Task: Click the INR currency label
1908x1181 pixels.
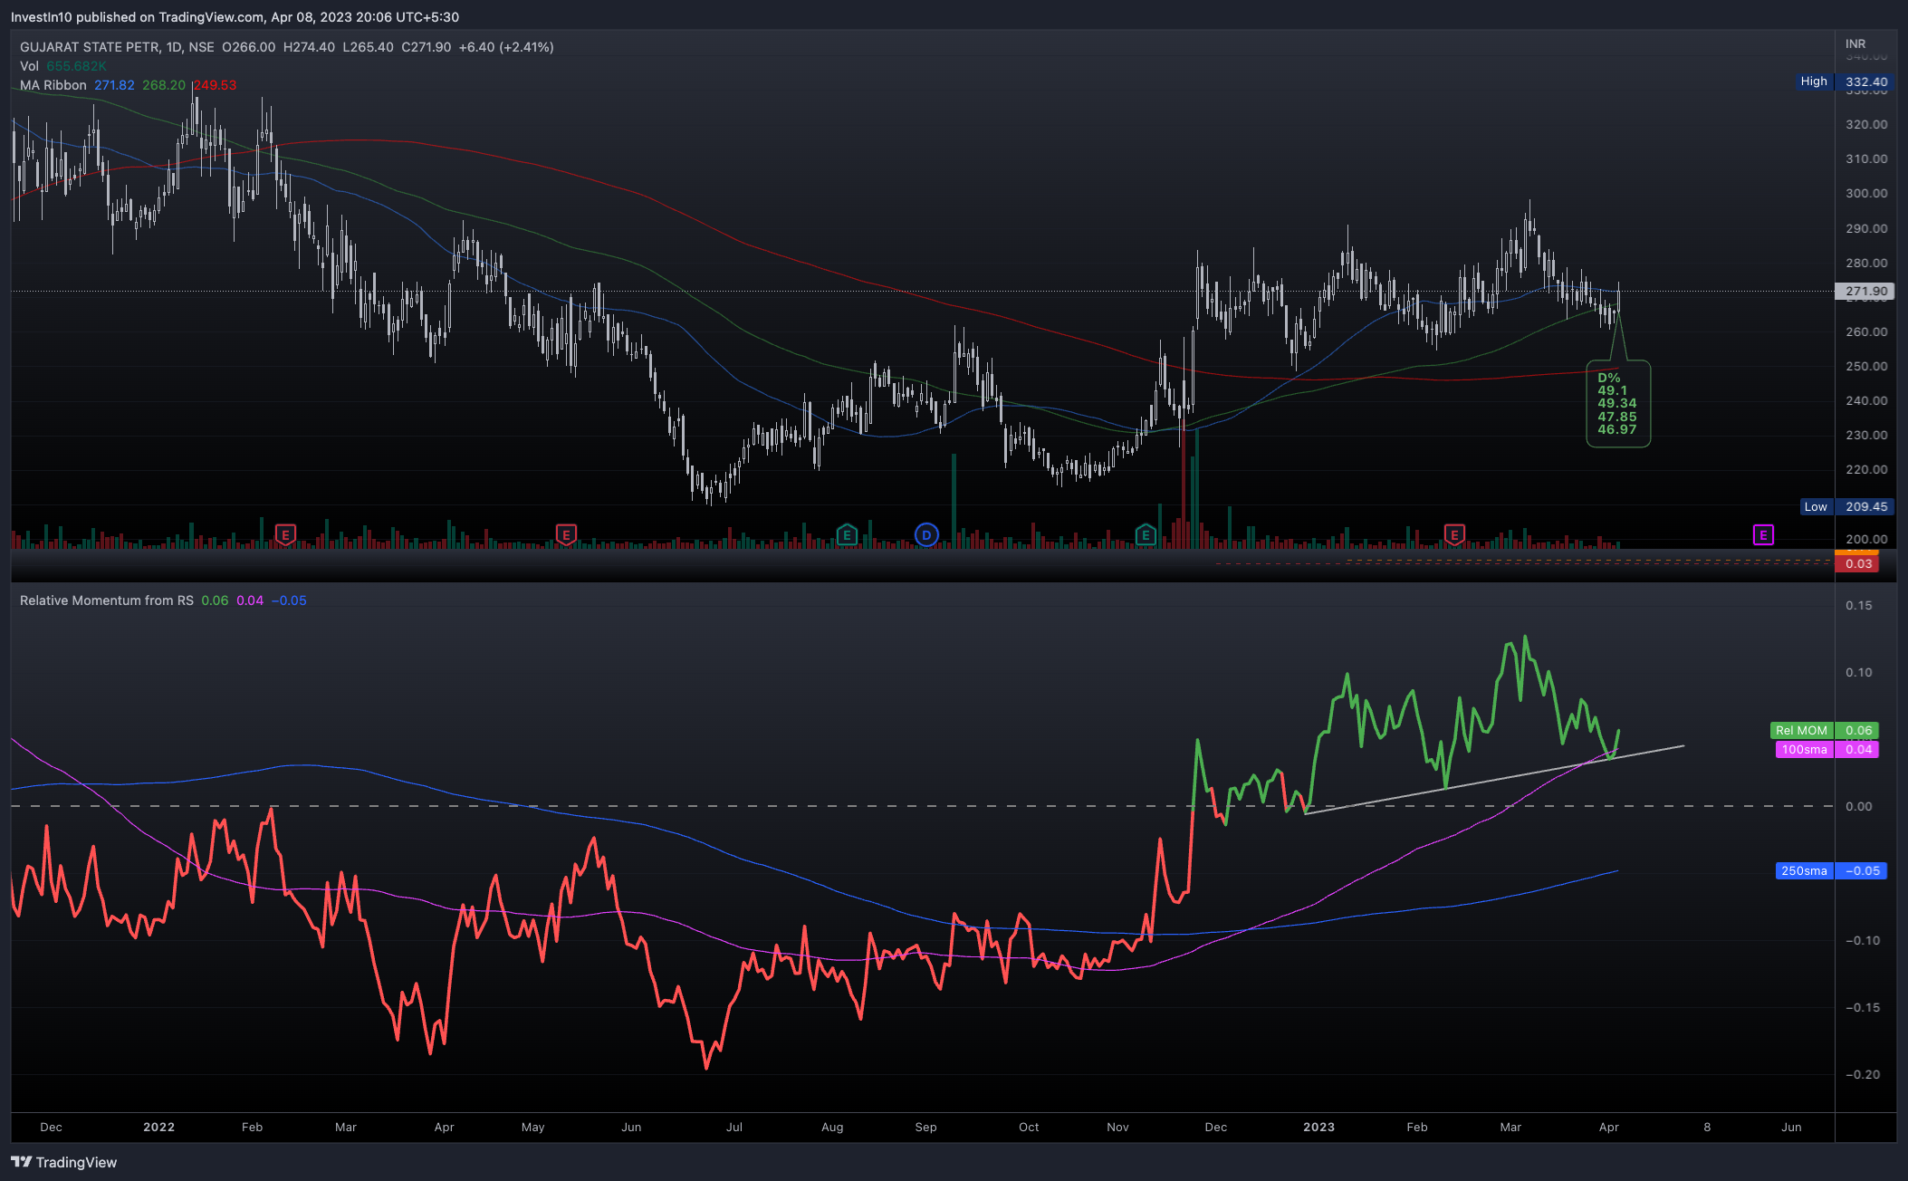Action: (x=1855, y=43)
